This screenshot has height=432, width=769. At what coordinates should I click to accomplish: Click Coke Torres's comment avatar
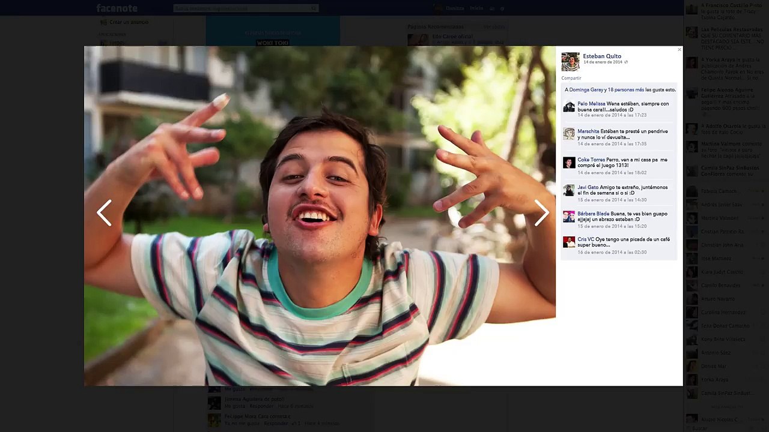(569, 163)
